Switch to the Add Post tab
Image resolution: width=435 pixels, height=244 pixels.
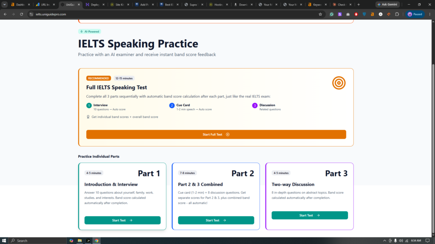[x=144, y=4]
